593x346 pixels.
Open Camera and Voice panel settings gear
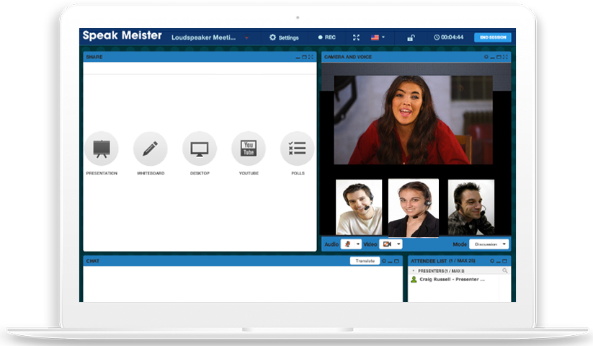coord(486,57)
